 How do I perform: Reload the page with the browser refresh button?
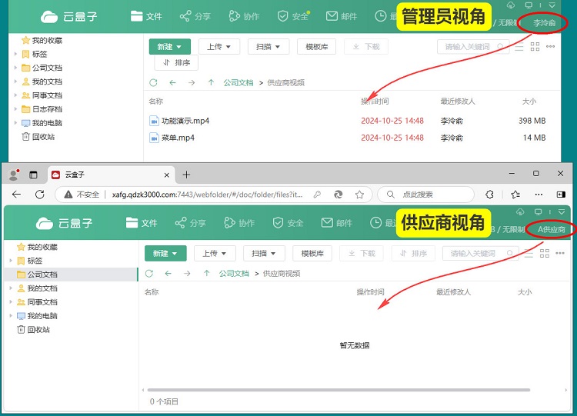(40, 195)
